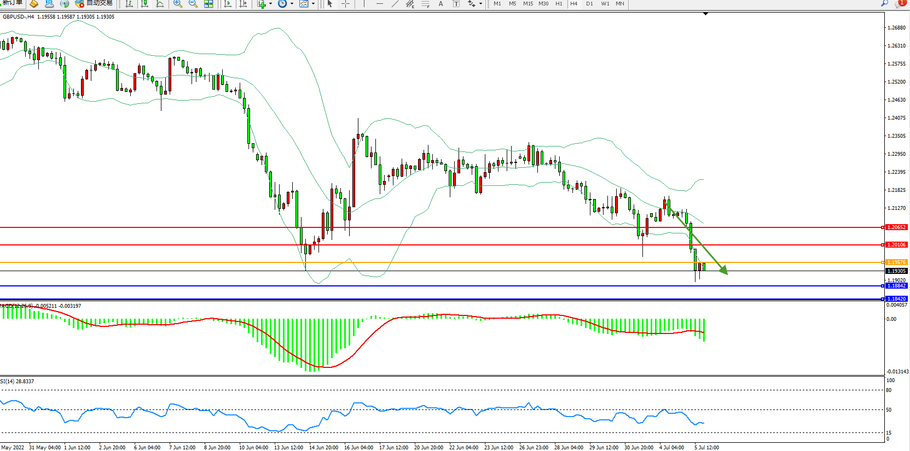Click the New Order (新订单) button

point(12,3)
